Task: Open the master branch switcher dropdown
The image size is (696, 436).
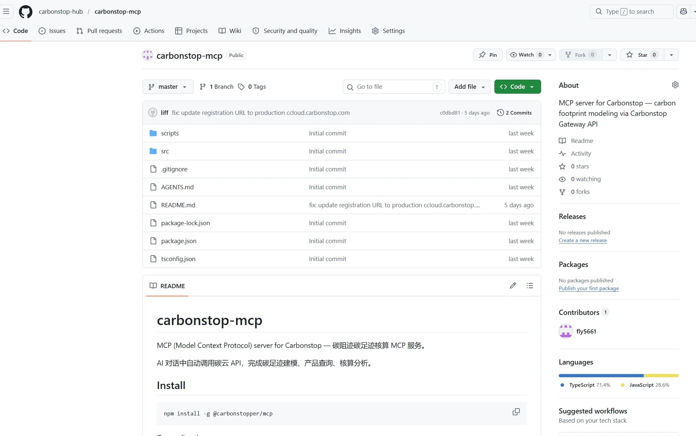Action: [x=168, y=87]
